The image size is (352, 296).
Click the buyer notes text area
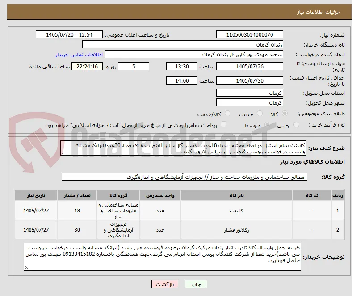pyautogui.click(x=162, y=257)
